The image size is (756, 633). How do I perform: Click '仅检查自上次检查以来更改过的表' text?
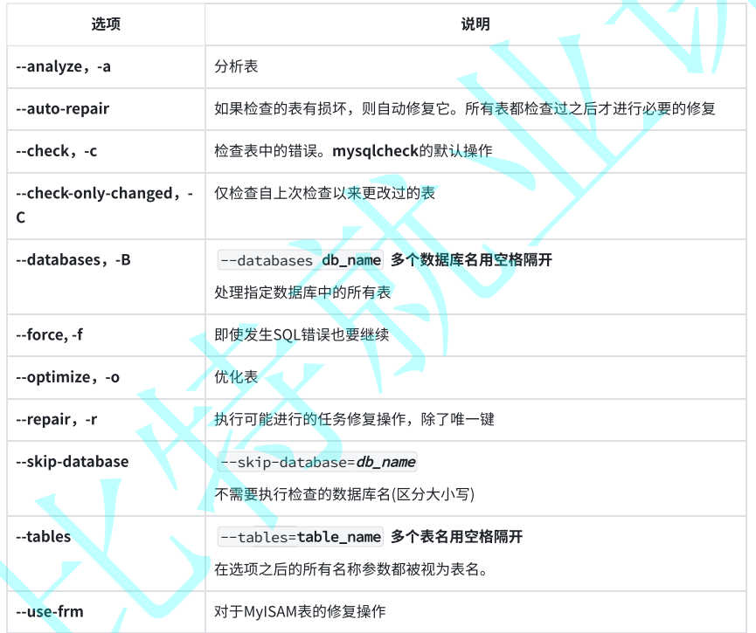[324, 193]
